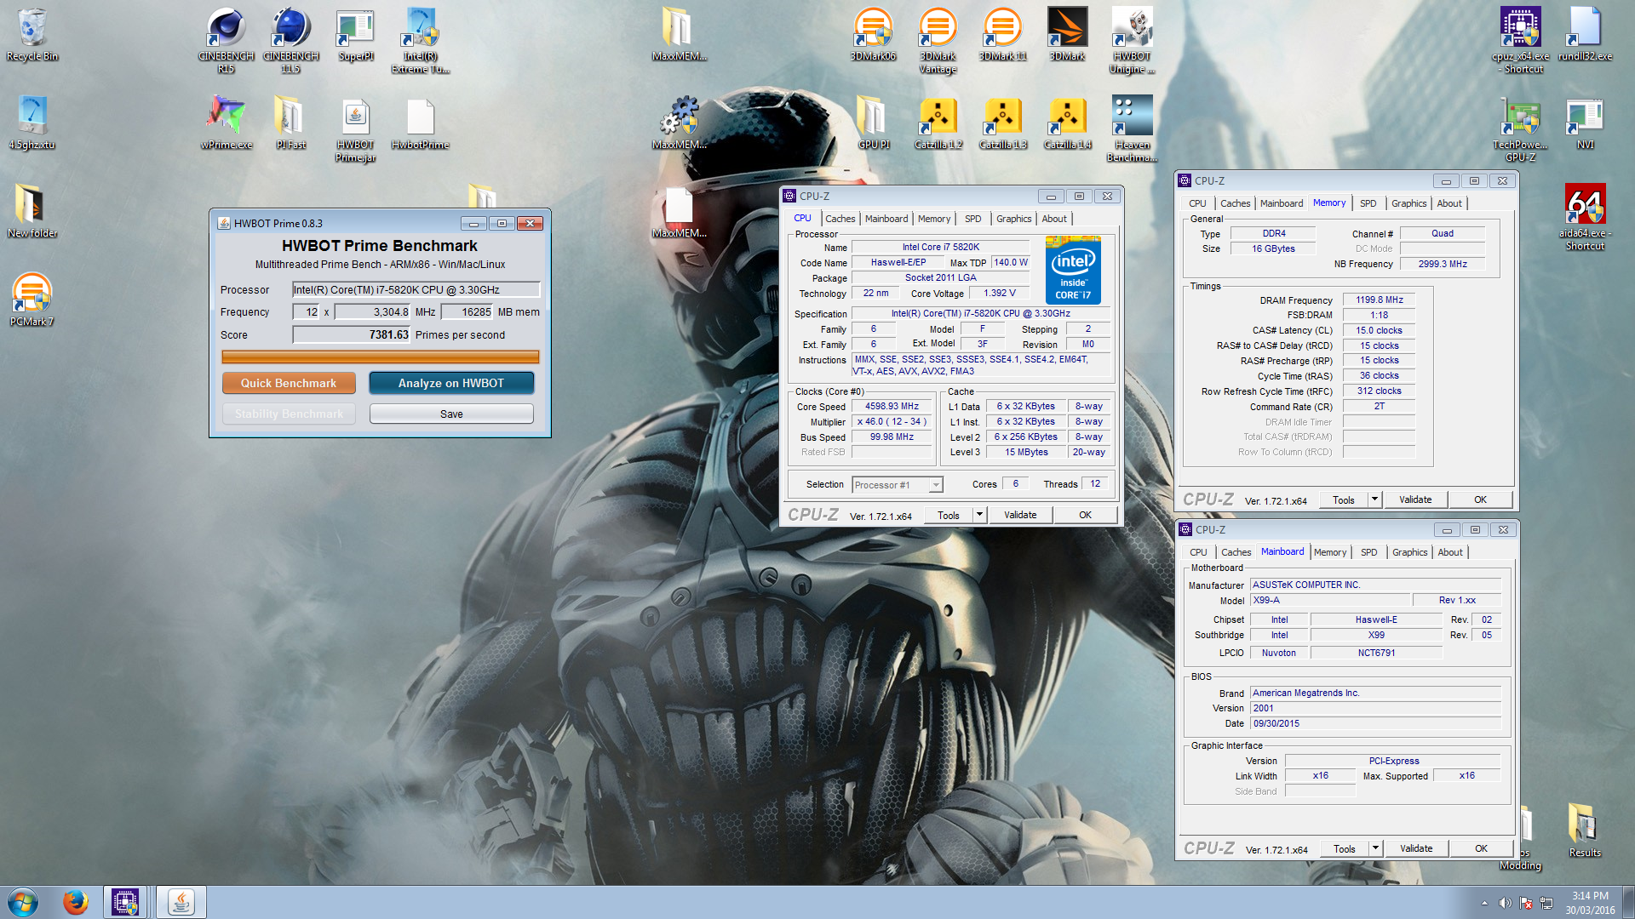Click Analyze on HWBOT button
Image resolution: width=1635 pixels, height=919 pixels.
[x=451, y=383]
